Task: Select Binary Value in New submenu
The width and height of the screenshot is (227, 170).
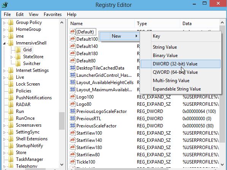Action: pyautogui.click(x=181, y=56)
